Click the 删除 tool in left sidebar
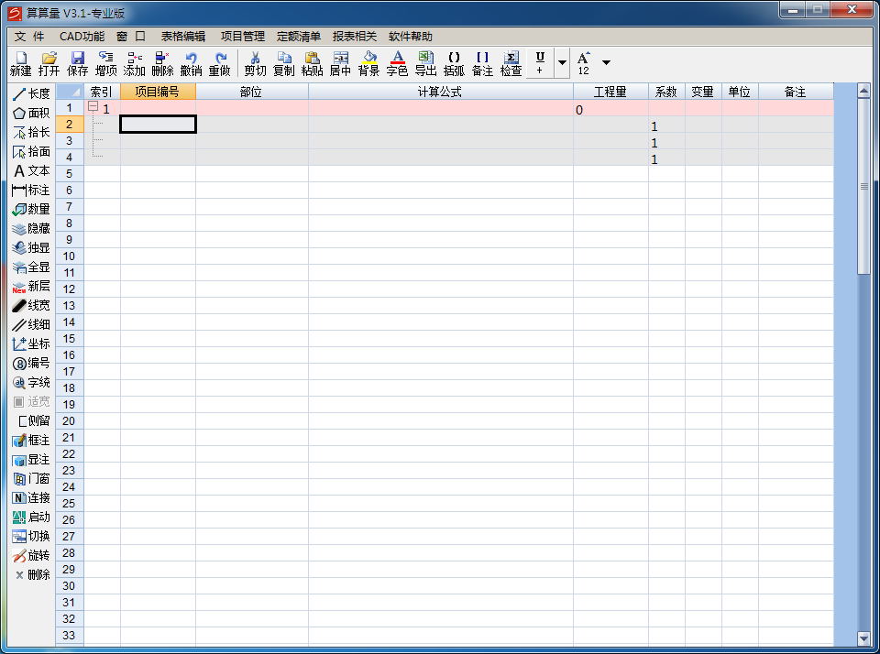880x654 pixels. pos(31,574)
